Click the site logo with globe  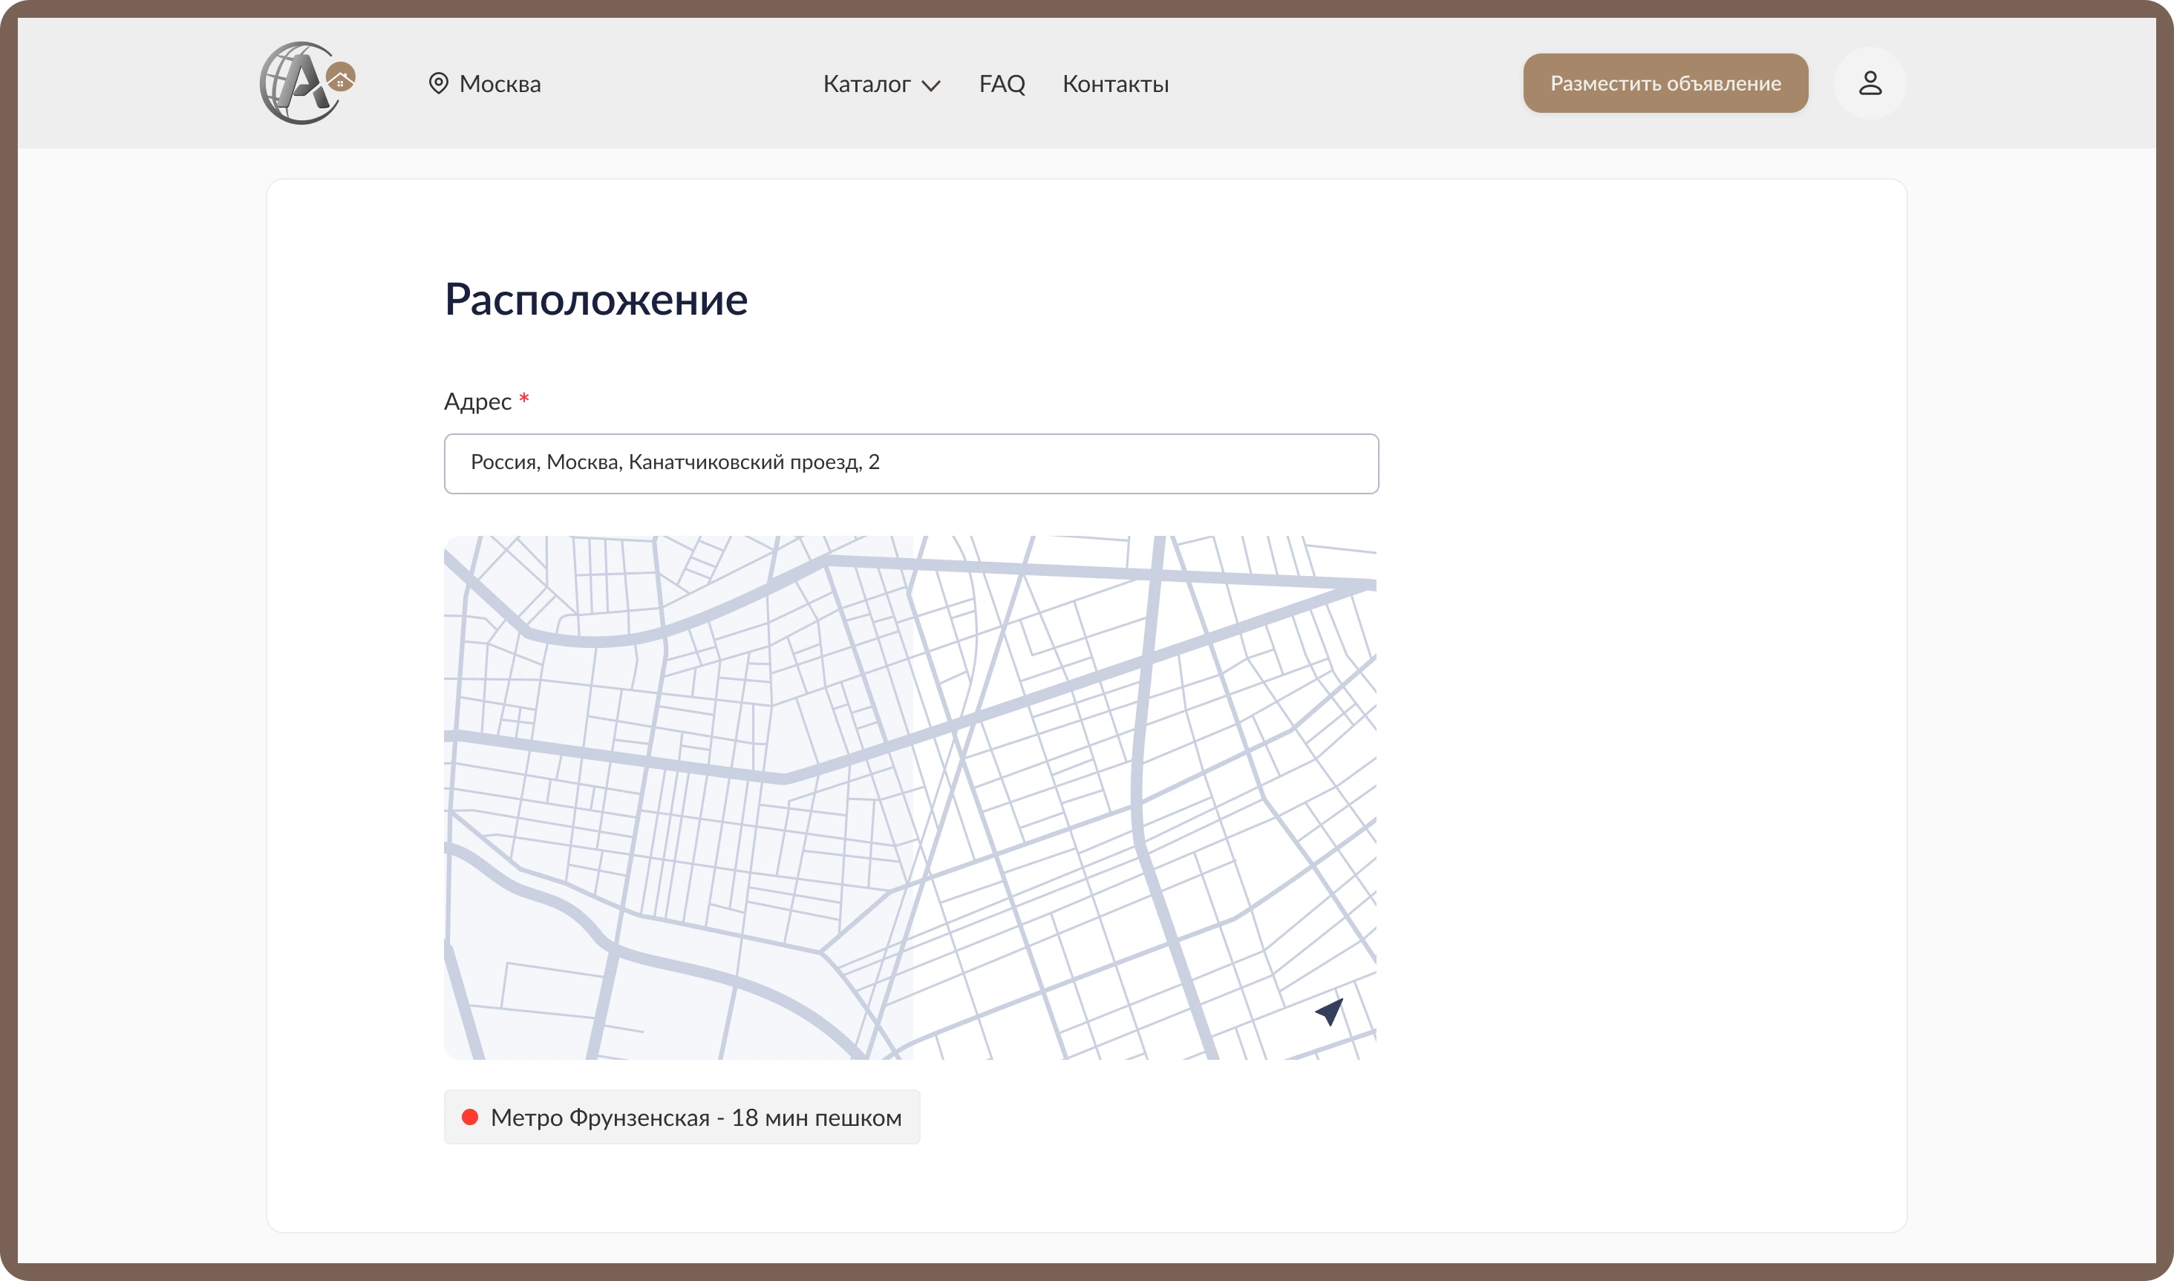(x=307, y=83)
